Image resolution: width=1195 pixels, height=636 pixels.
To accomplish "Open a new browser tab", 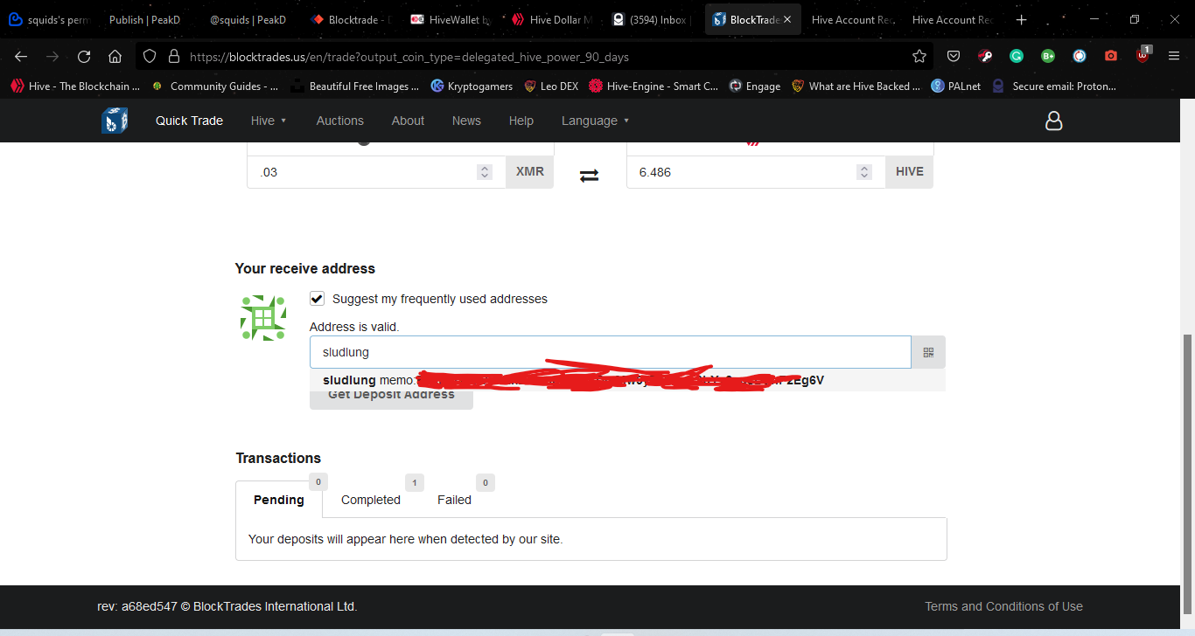I will click(1022, 19).
